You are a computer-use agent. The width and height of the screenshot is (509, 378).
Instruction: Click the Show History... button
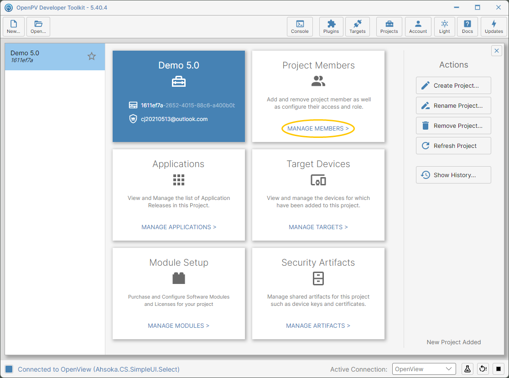(453, 175)
